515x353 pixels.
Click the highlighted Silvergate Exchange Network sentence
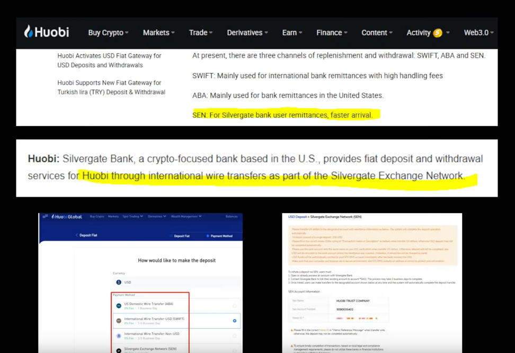(x=273, y=176)
